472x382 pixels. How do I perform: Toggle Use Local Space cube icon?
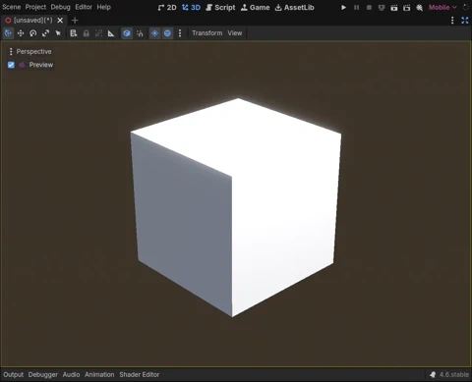[127, 33]
